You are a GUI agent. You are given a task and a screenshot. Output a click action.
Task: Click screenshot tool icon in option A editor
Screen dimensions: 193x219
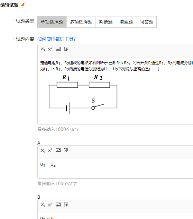coord(66,151)
